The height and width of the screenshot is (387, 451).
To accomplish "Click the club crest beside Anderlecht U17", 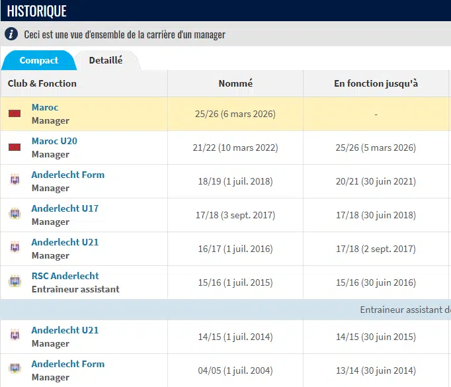I will point(15,214).
